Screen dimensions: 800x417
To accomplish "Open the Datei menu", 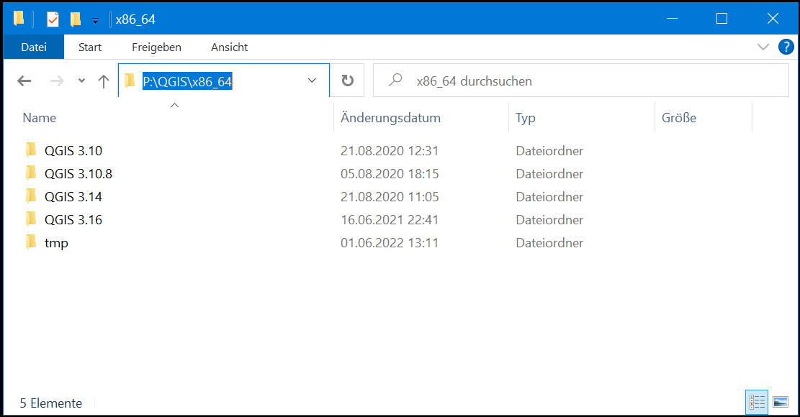I will pos(34,47).
